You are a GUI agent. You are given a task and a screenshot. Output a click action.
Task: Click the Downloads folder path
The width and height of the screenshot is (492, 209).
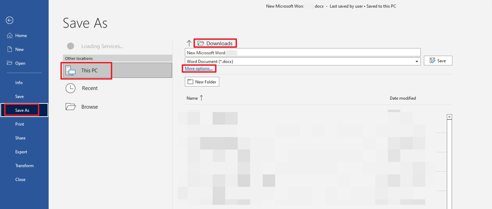coord(215,43)
